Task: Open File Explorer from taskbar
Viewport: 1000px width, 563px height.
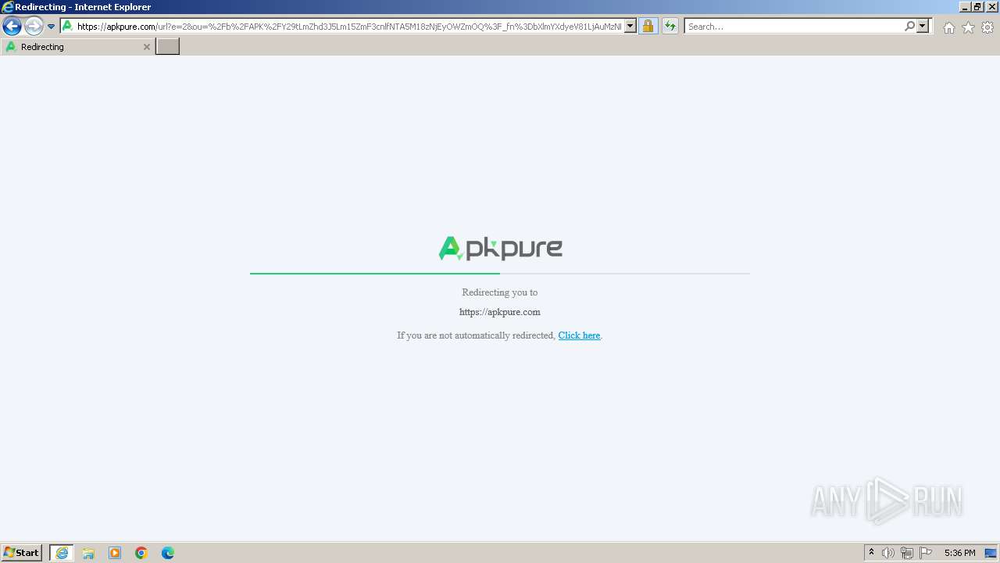Action: coord(88,553)
